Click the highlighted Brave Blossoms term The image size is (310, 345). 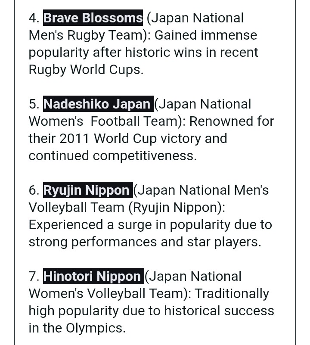pos(93,18)
